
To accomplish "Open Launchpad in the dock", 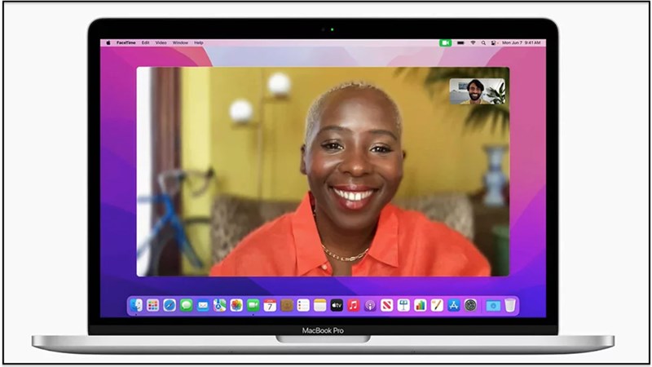I will pyautogui.click(x=152, y=305).
